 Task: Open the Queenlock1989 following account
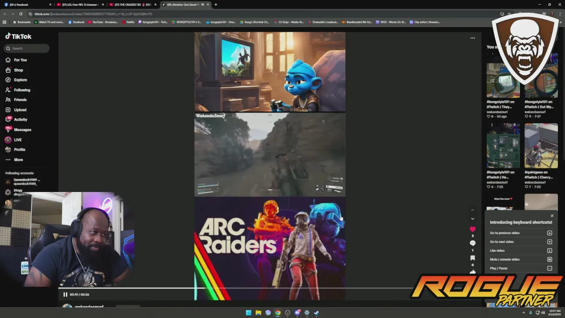click(23, 182)
